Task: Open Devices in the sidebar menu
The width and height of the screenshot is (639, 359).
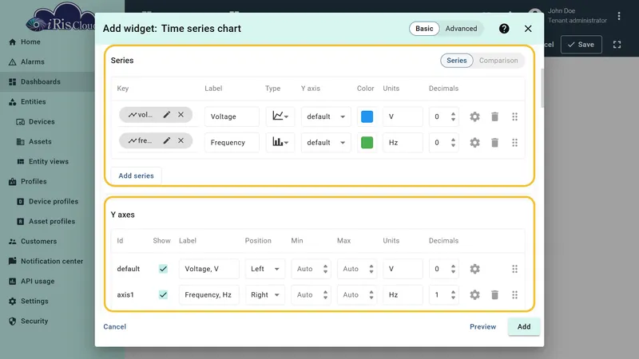Action: [42, 122]
